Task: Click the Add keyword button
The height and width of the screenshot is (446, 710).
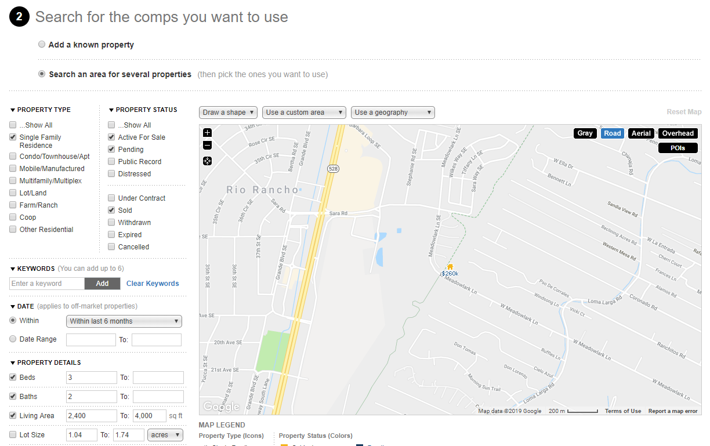Action: coord(102,284)
